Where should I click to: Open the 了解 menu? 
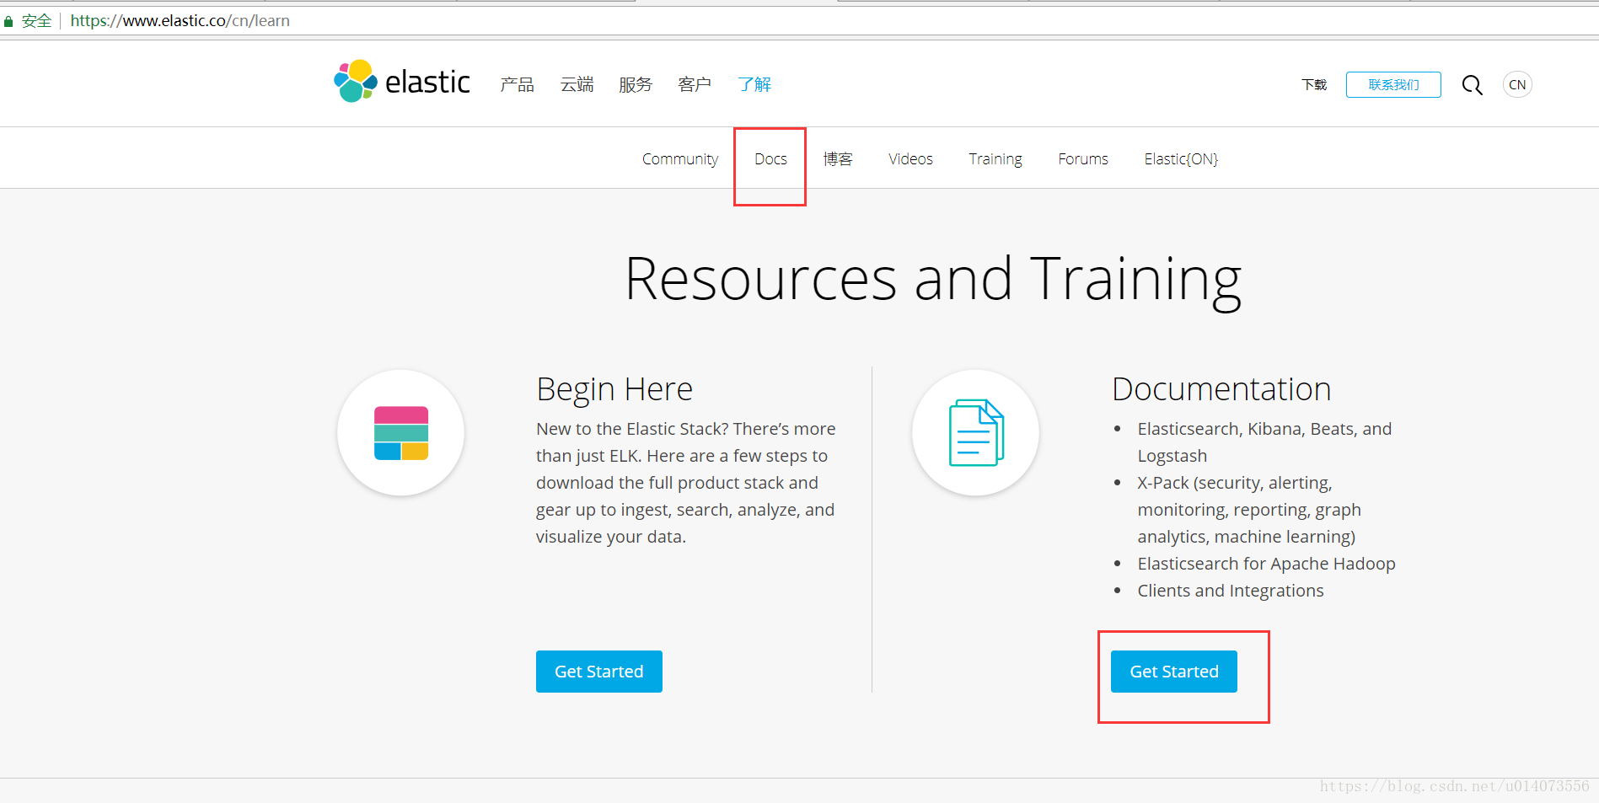point(754,84)
